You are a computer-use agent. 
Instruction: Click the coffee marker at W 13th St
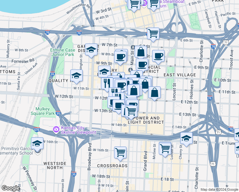[119, 106]
